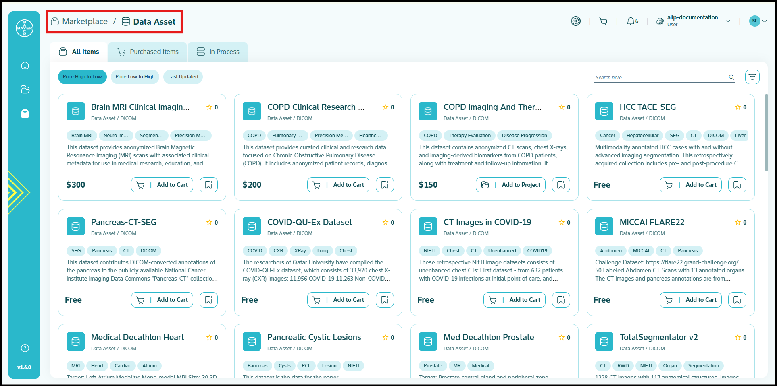This screenshot has width=777, height=386.
Task: Bookmark the Brain MRI Clinical Imaging dataset
Action: tap(208, 184)
